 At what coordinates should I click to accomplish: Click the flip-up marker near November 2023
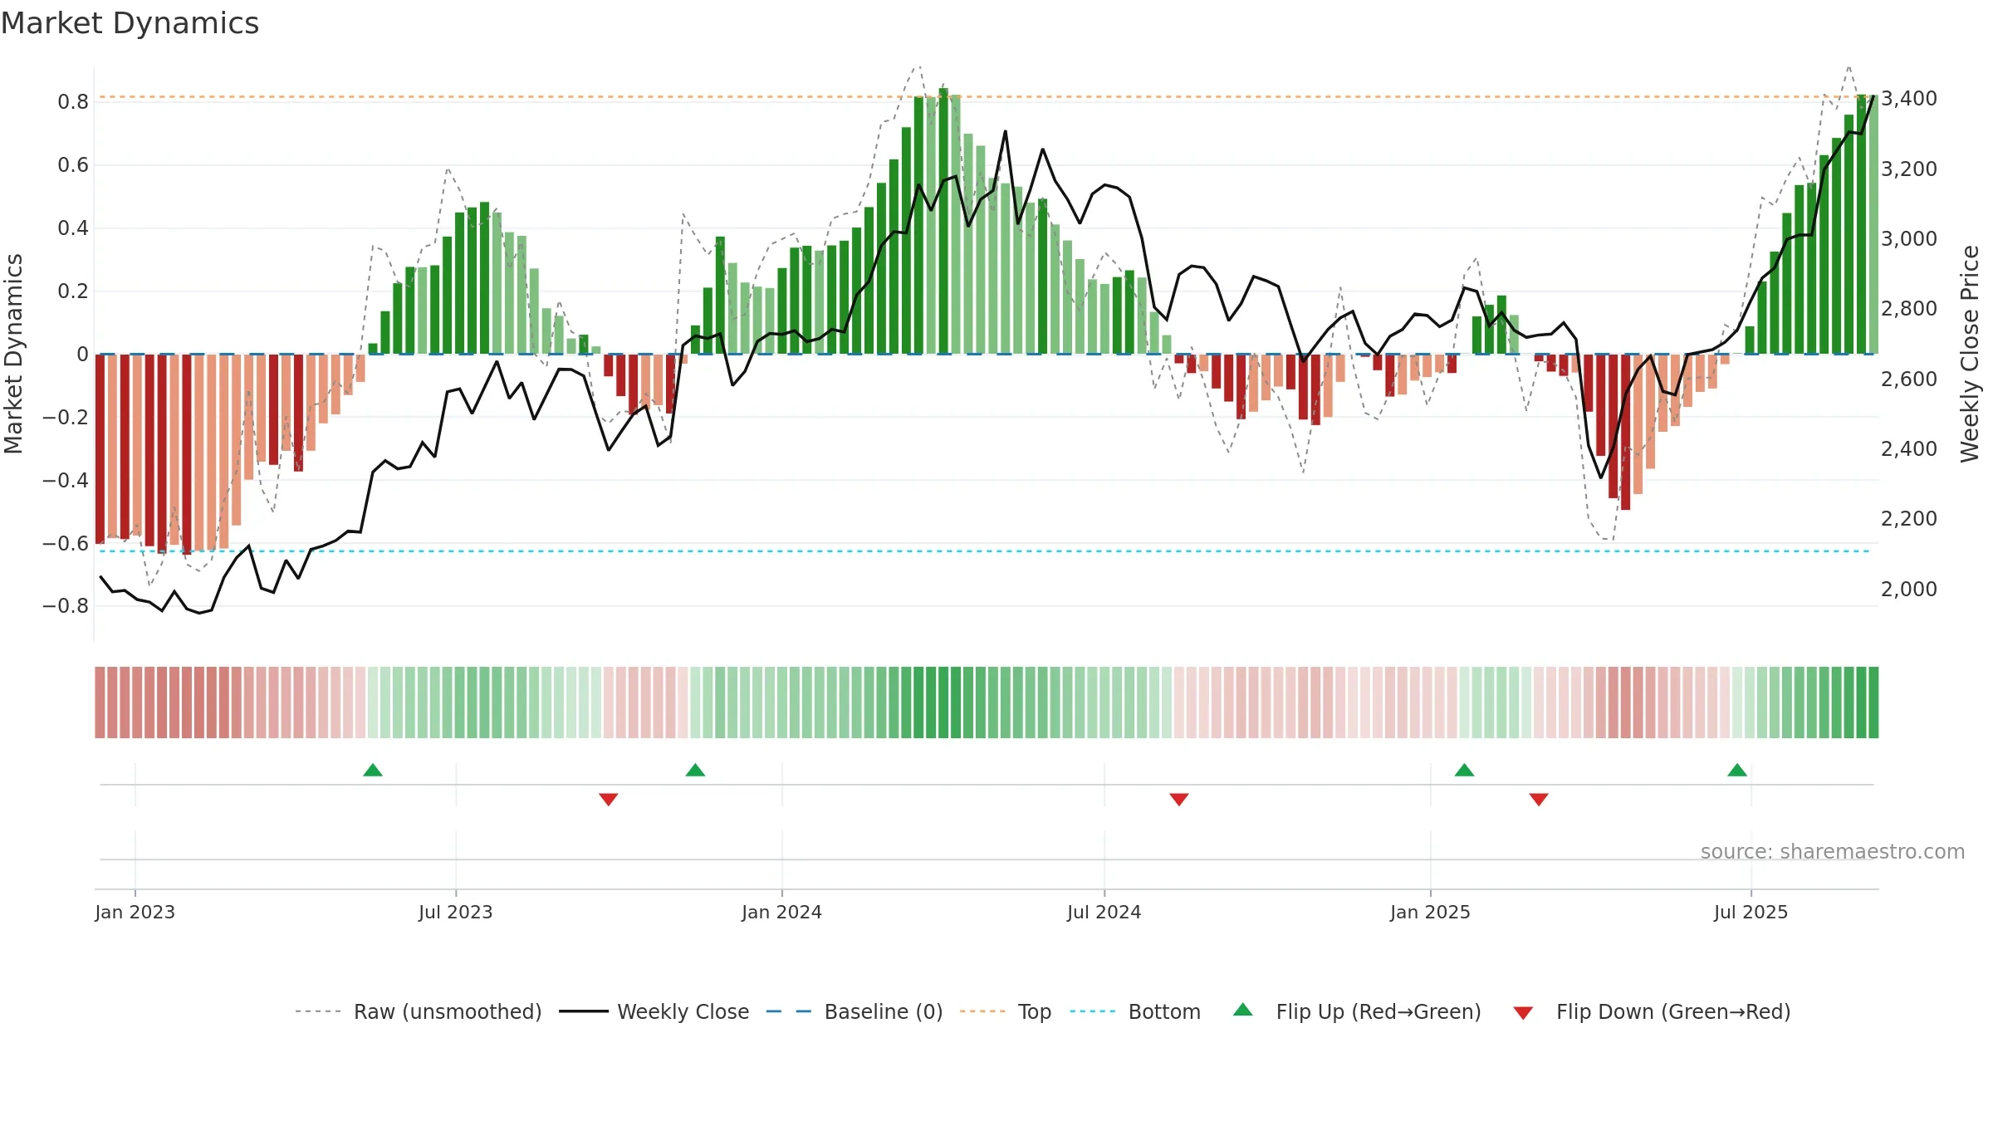[x=695, y=770]
